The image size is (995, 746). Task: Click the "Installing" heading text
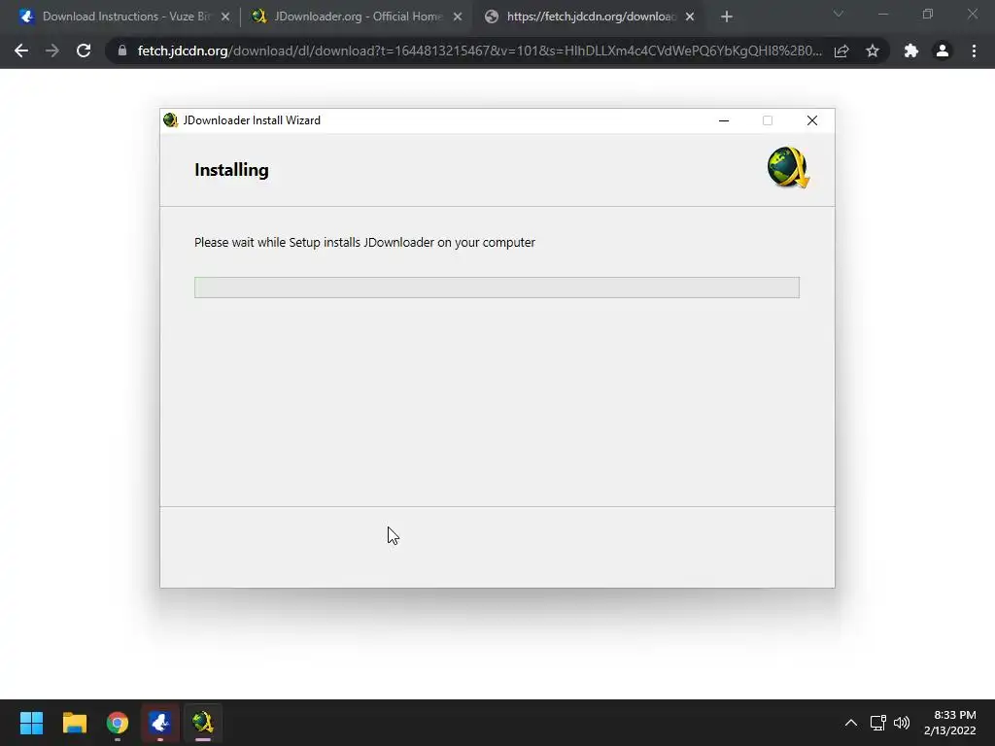pyautogui.click(x=231, y=170)
